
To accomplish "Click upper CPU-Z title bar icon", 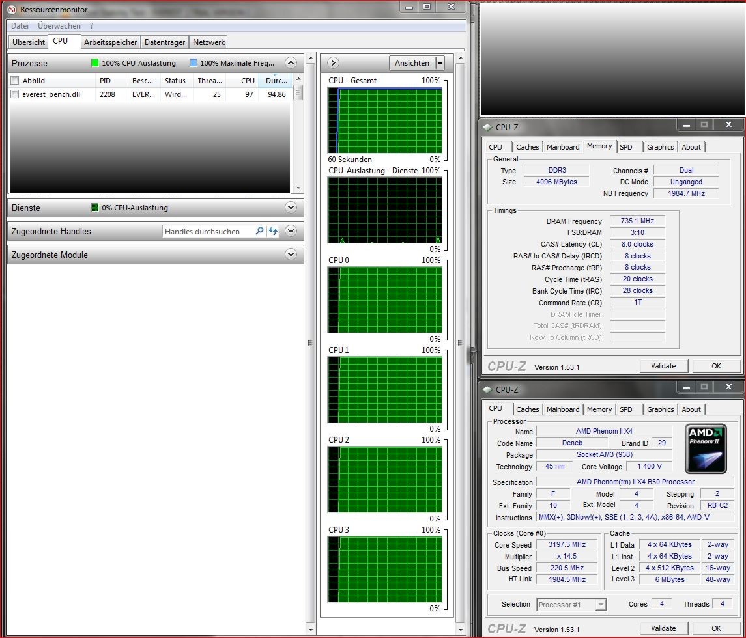I will pos(487,127).
